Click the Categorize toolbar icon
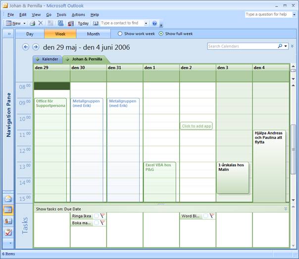 tap(60, 23)
